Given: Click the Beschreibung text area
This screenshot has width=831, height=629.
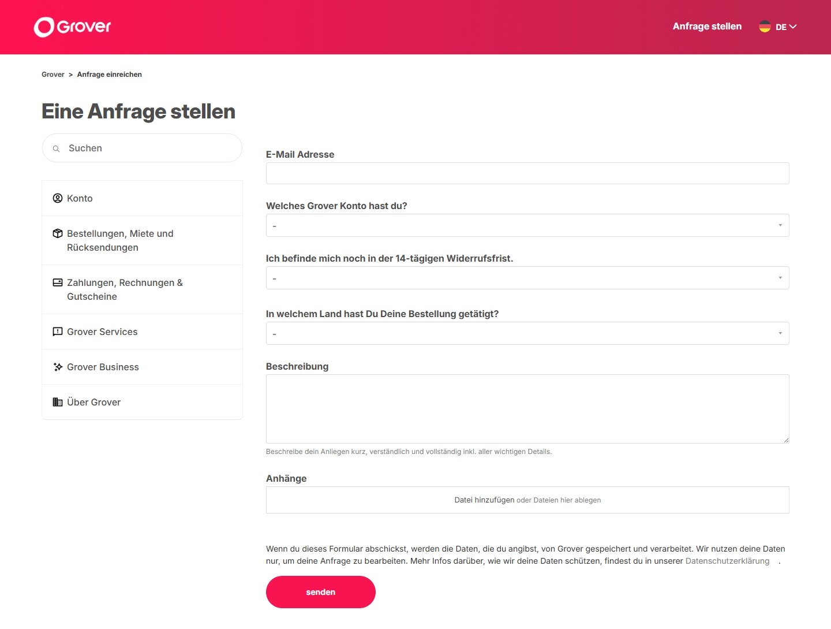Looking at the screenshot, I should [x=527, y=409].
